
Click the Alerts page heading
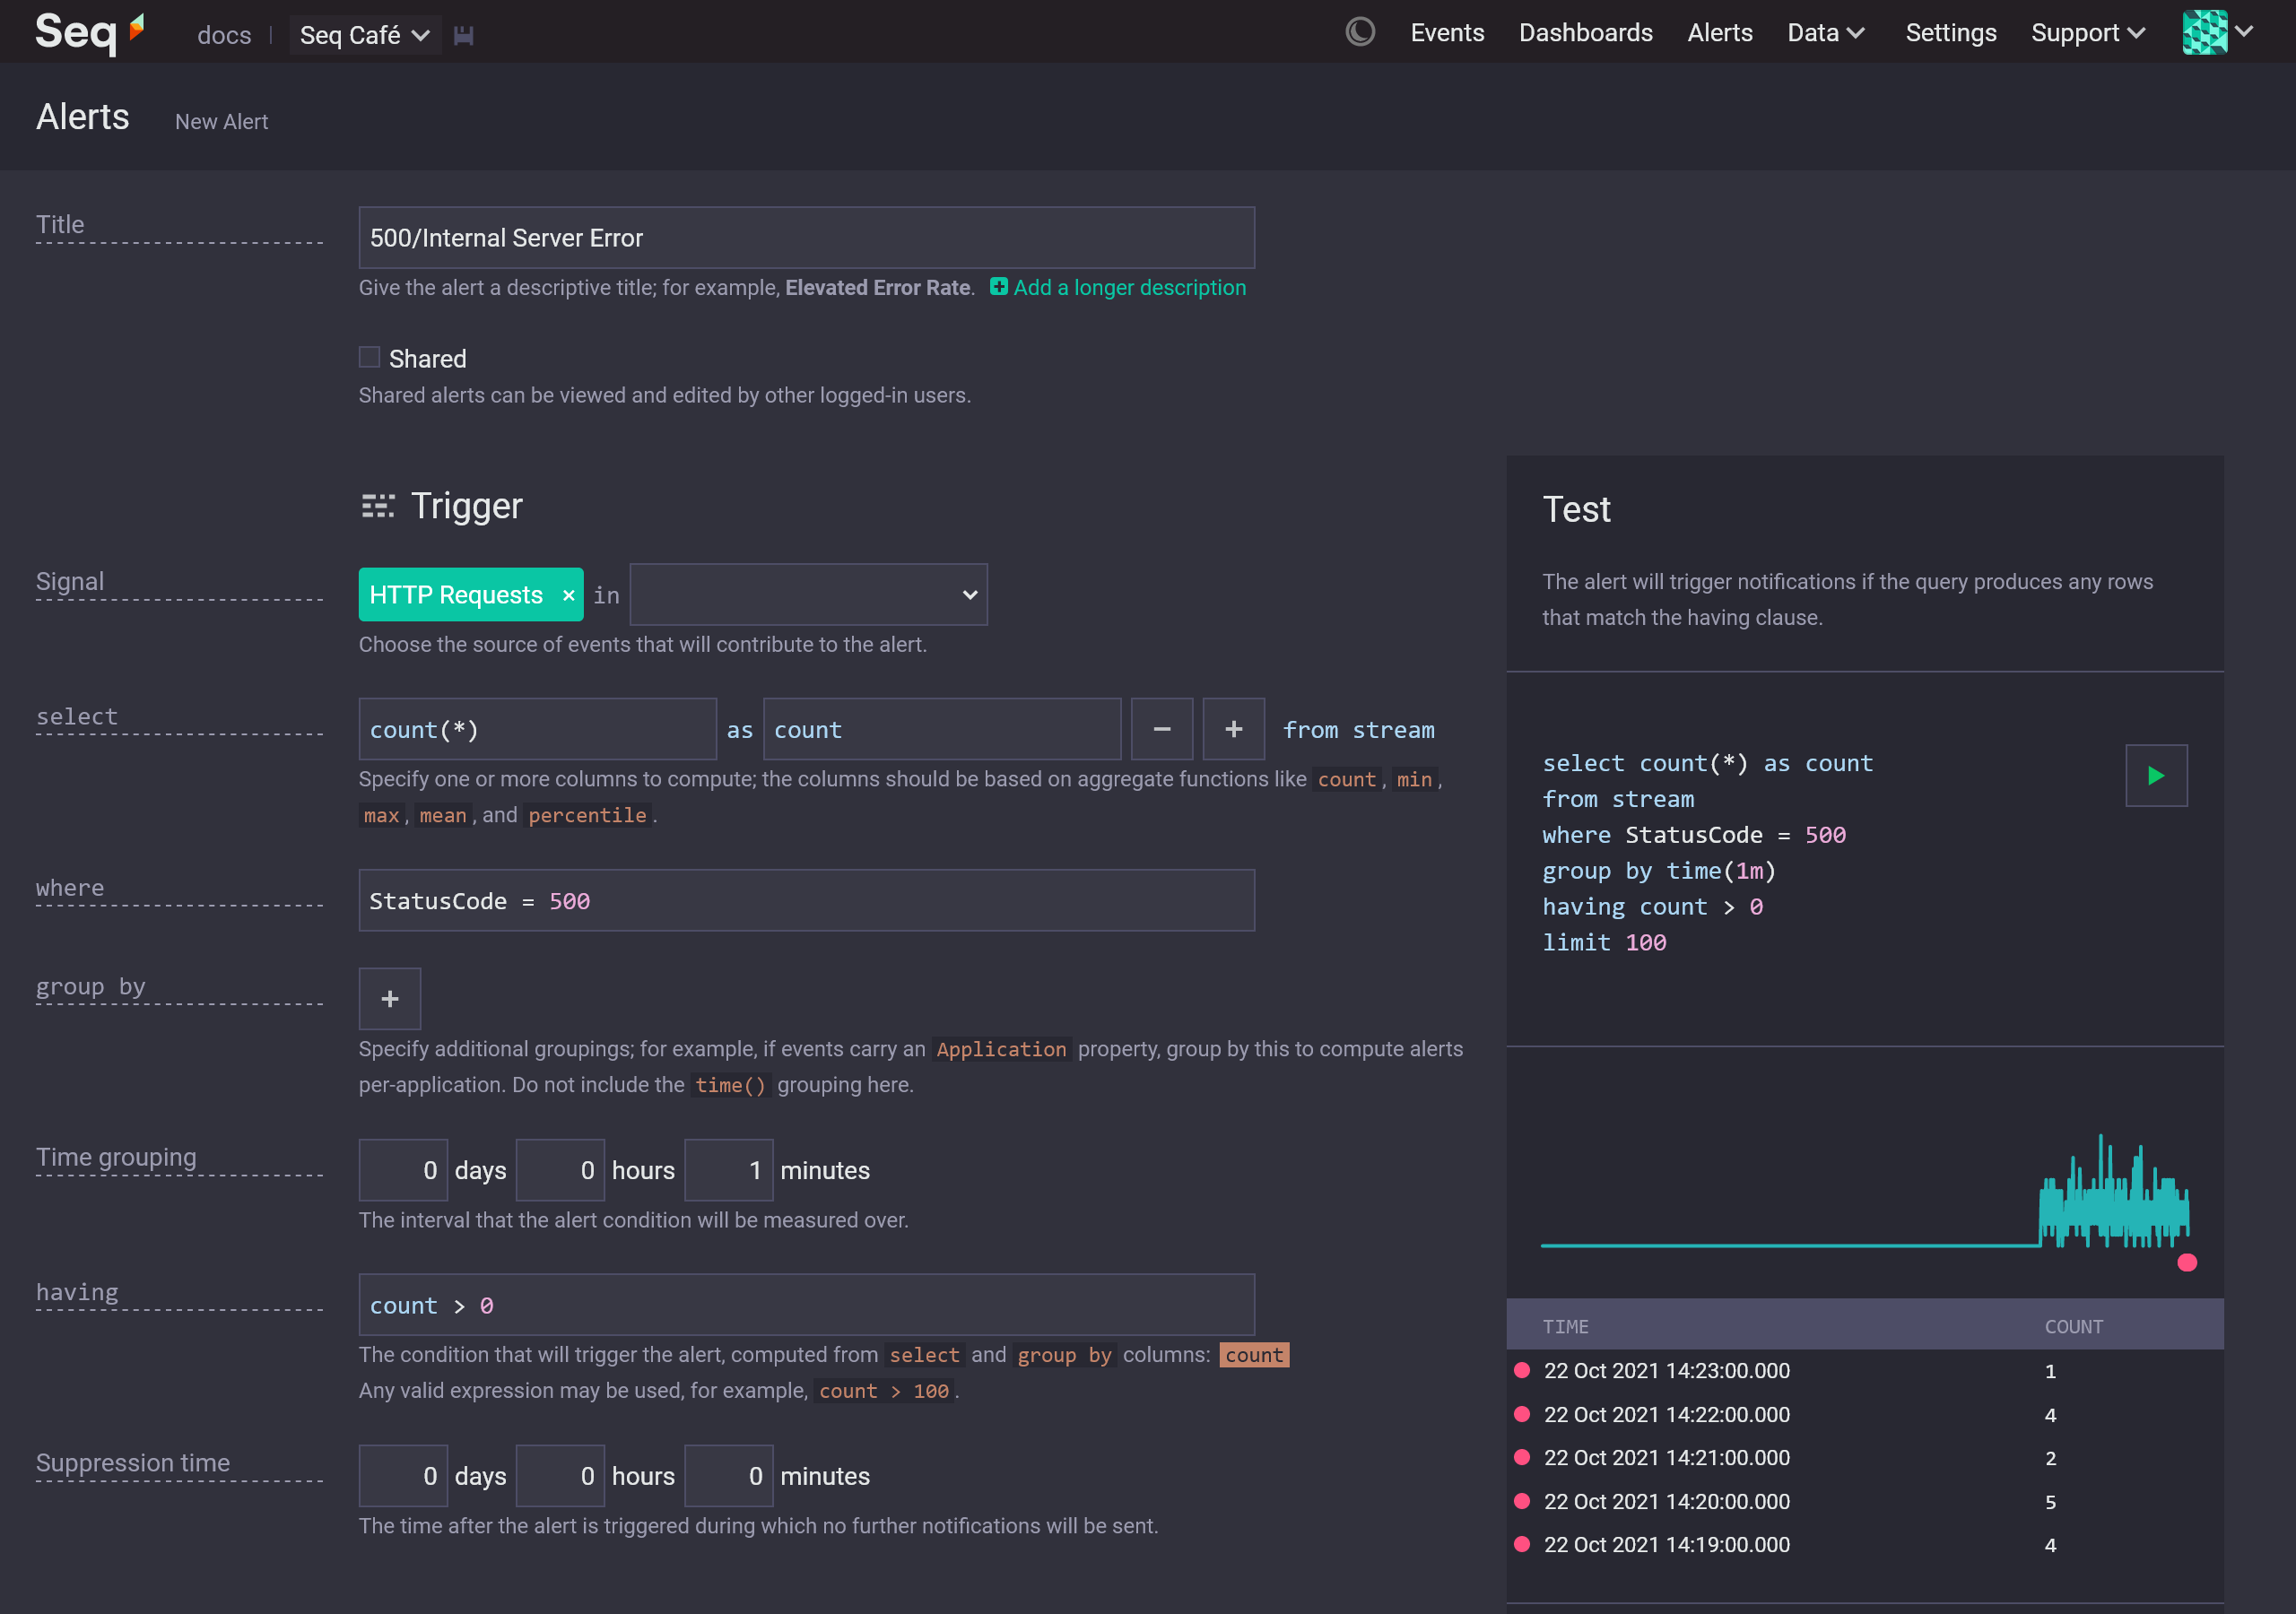point(83,117)
